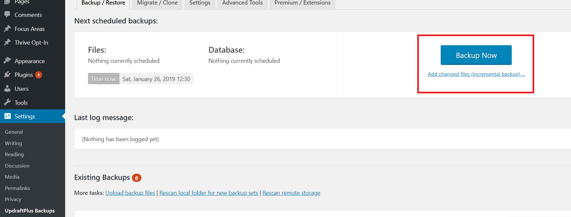Open the Comments menu item
Image resolution: width=571 pixels, height=217 pixels.
(x=33, y=15)
